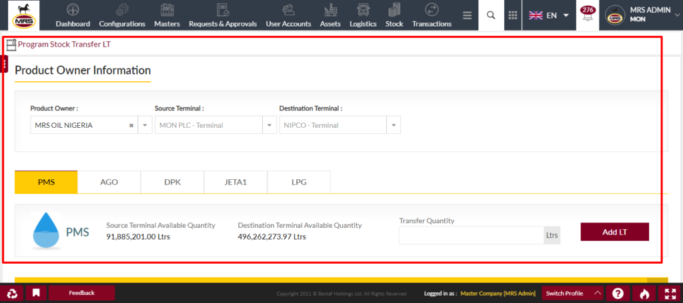Click the bookmark icon in footer
This screenshot has width=683, height=303.
click(x=36, y=293)
